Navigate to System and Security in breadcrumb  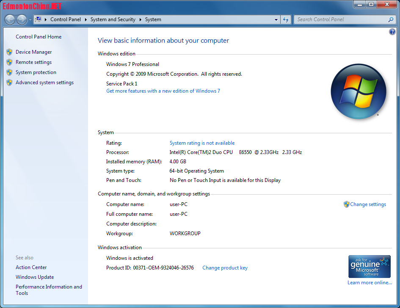(x=113, y=19)
